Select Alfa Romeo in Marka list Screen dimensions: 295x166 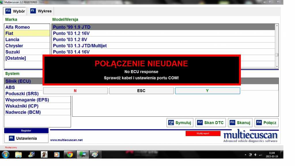point(18,27)
